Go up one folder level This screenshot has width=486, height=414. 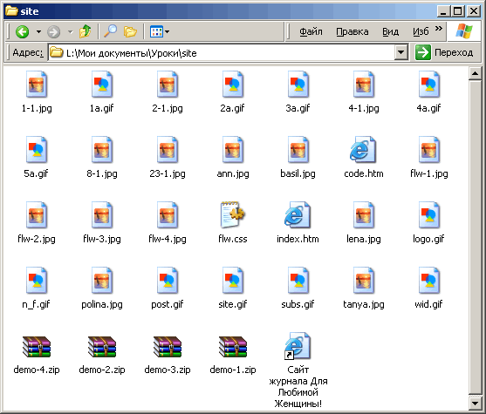pyautogui.click(x=85, y=31)
